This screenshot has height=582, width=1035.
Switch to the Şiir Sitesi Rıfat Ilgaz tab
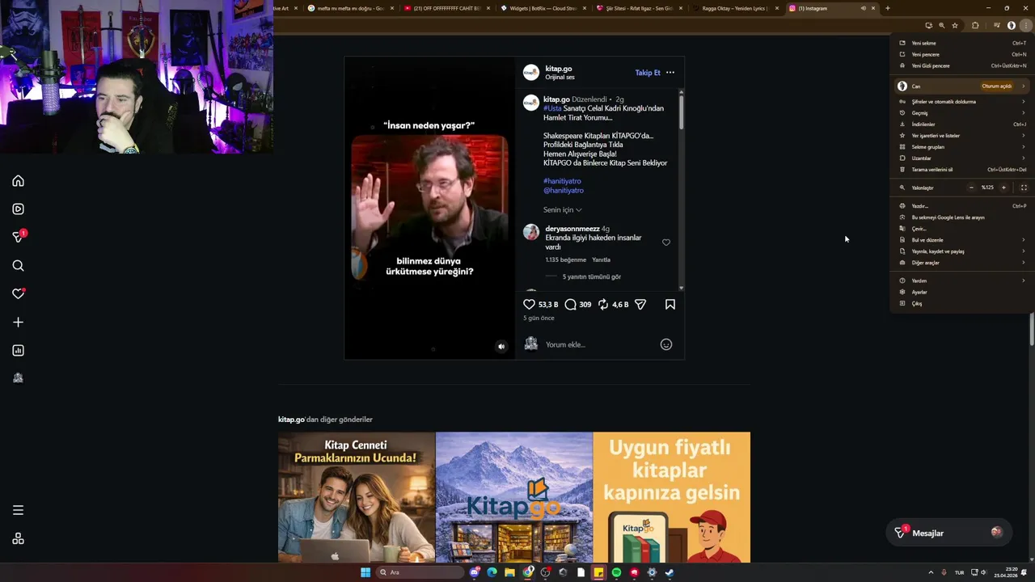(638, 8)
